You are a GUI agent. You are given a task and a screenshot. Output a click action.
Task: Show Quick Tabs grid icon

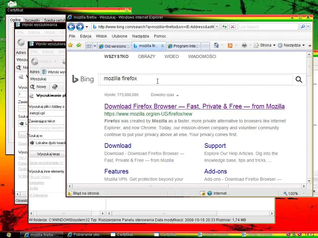coord(89,46)
